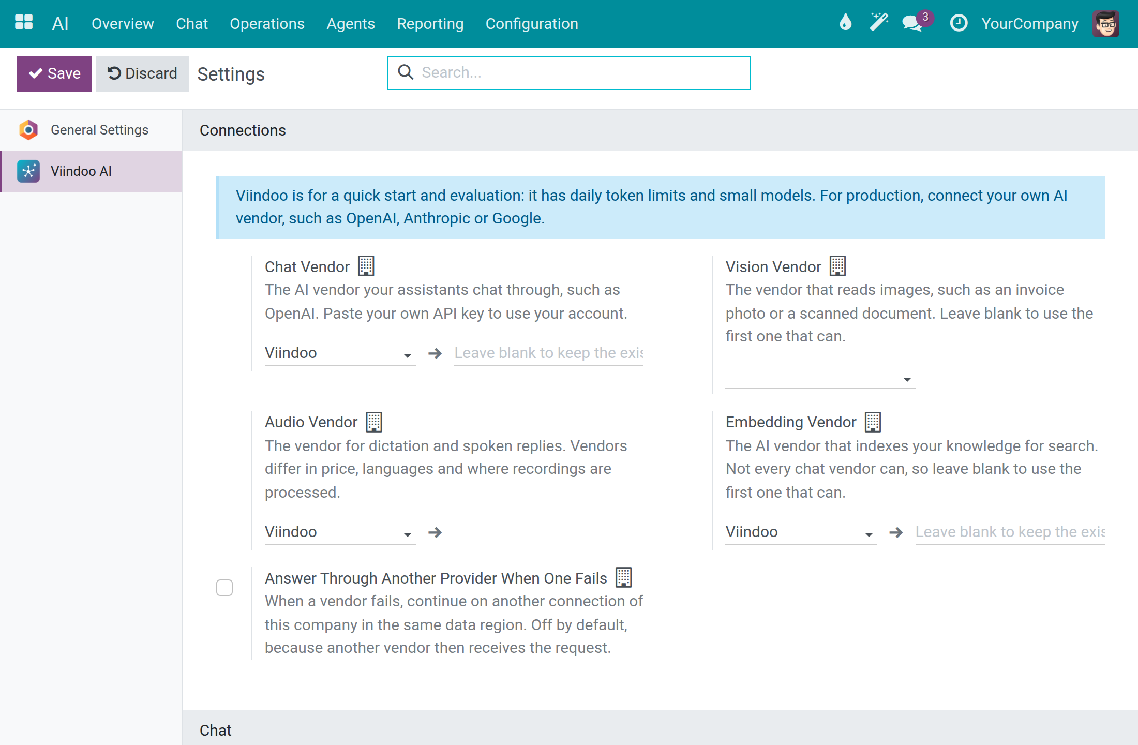1138x745 pixels.
Task: Open the apps grid menu icon
Action: point(24,23)
